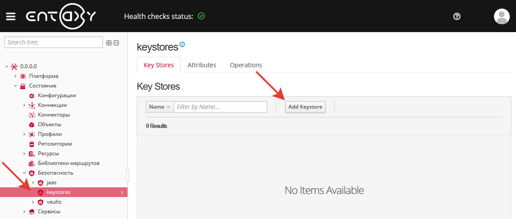Click the Ресурсы node icon
This screenshot has width=516, height=219.
(32, 153)
